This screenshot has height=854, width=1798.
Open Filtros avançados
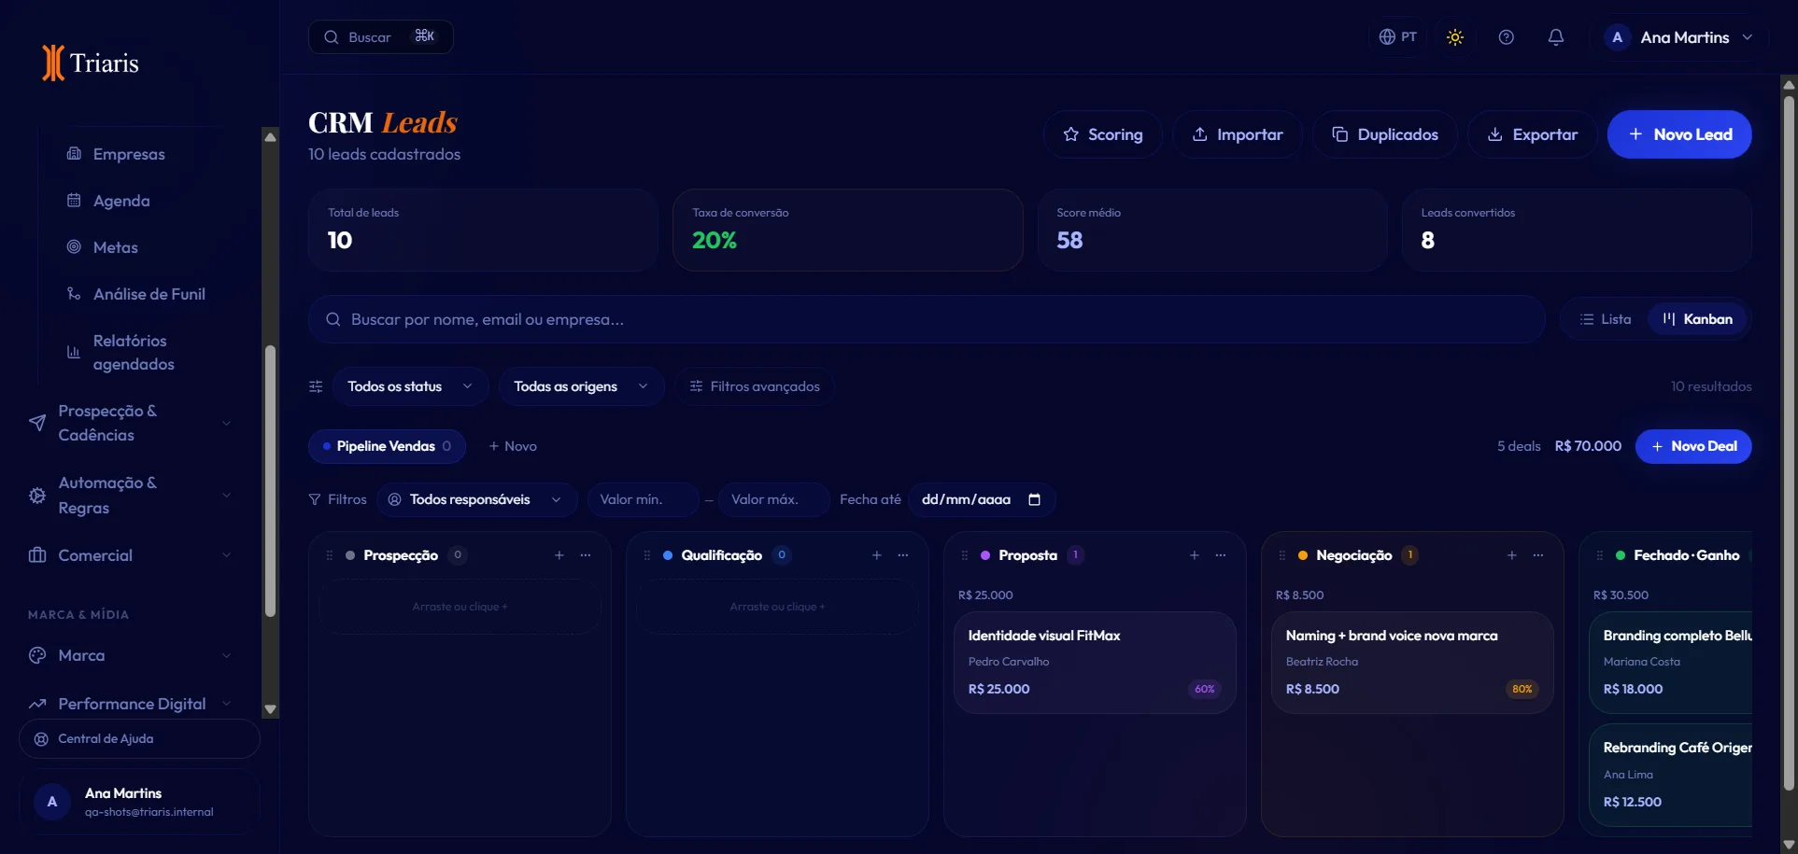(755, 386)
